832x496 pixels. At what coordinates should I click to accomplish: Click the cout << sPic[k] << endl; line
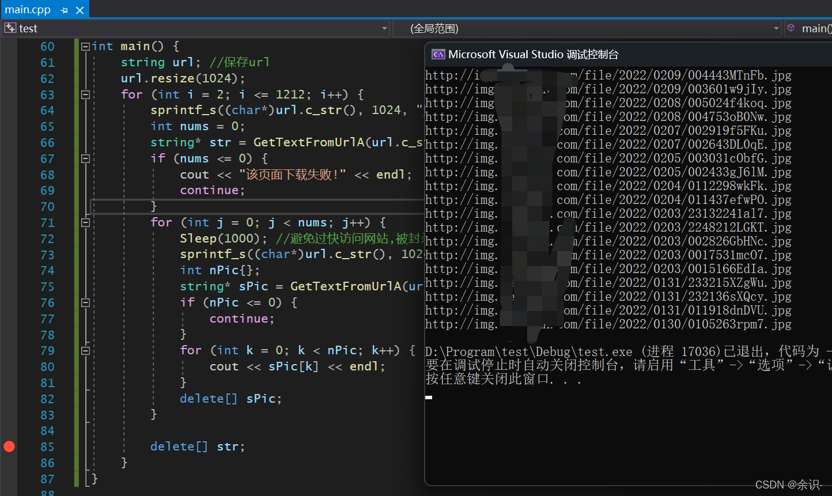297,366
